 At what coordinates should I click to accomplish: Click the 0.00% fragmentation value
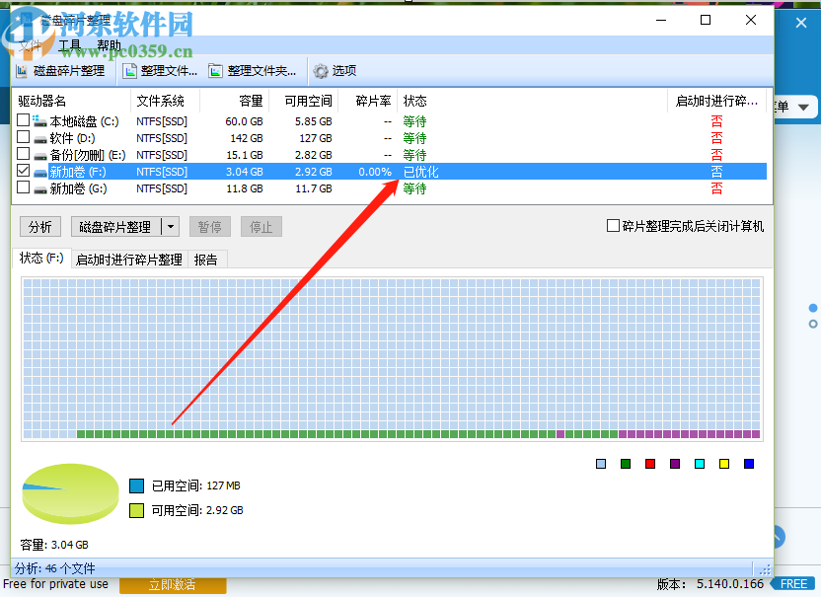375,172
